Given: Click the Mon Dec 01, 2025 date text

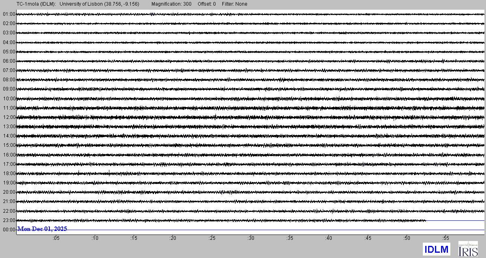Looking at the screenshot, I should coord(42,229).
